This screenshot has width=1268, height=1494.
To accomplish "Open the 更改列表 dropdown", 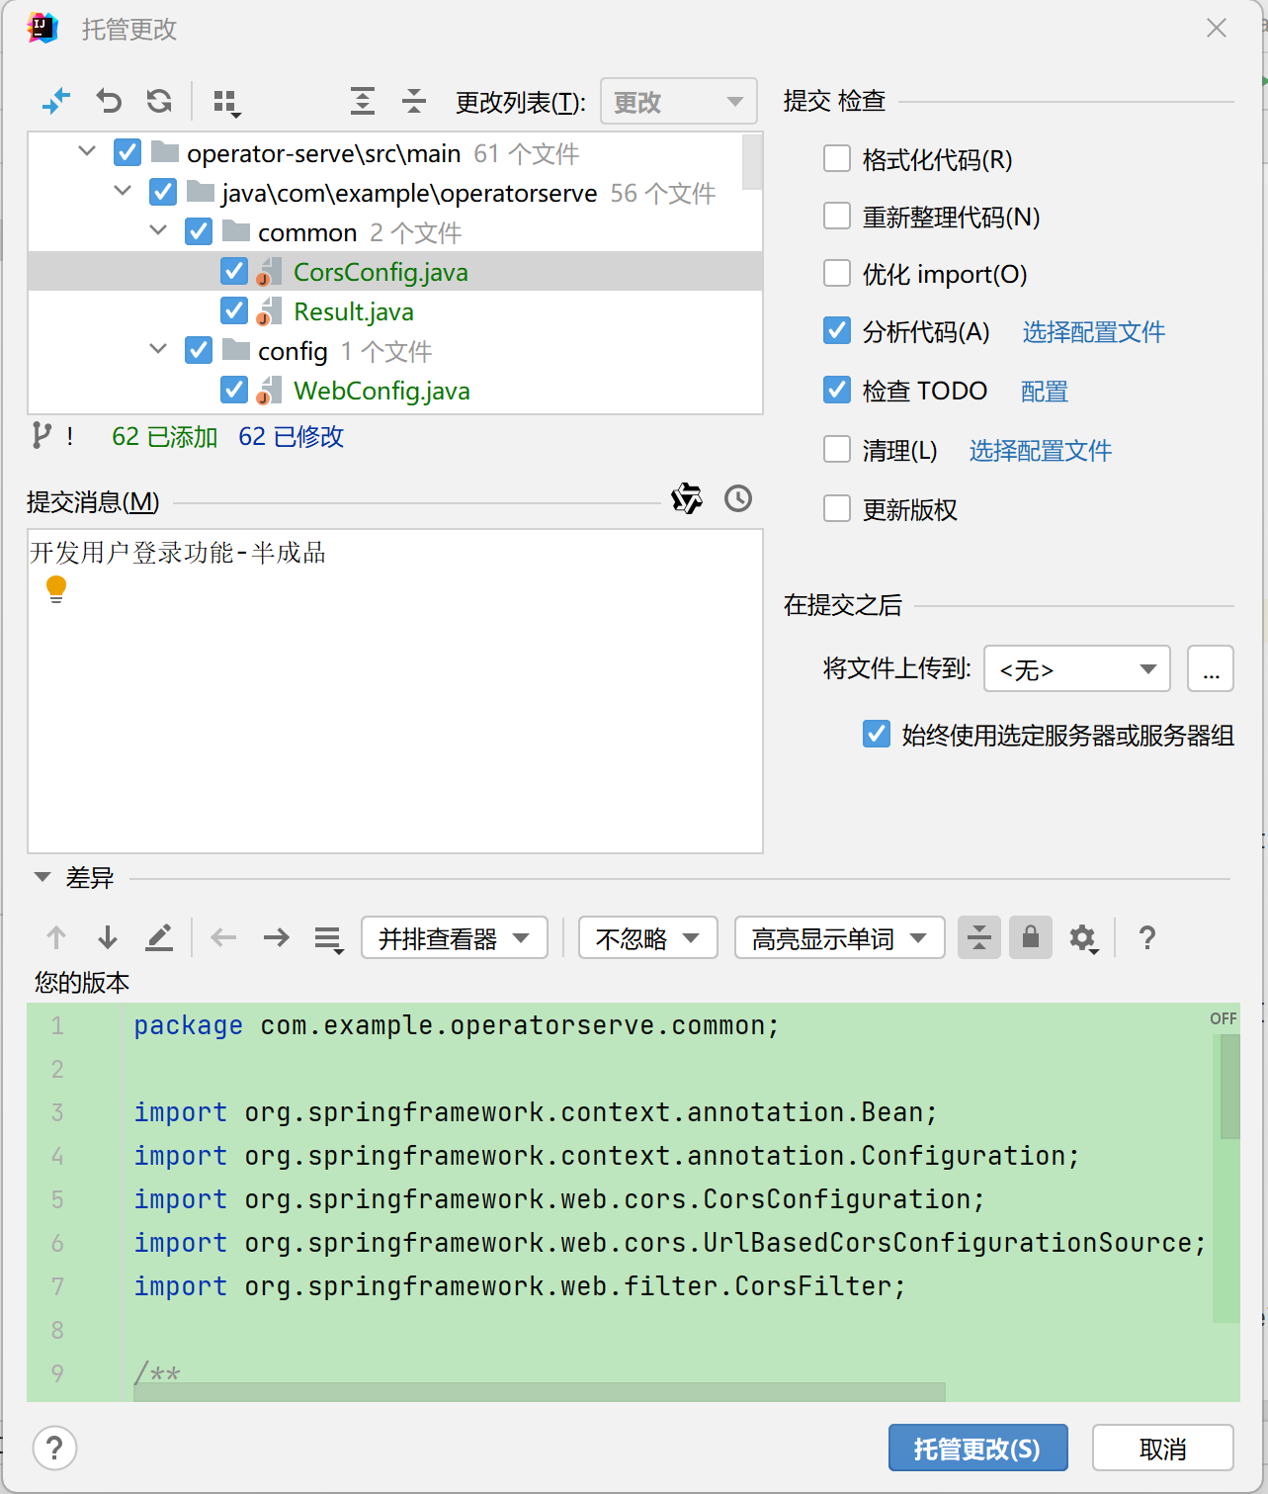I will 678,101.
